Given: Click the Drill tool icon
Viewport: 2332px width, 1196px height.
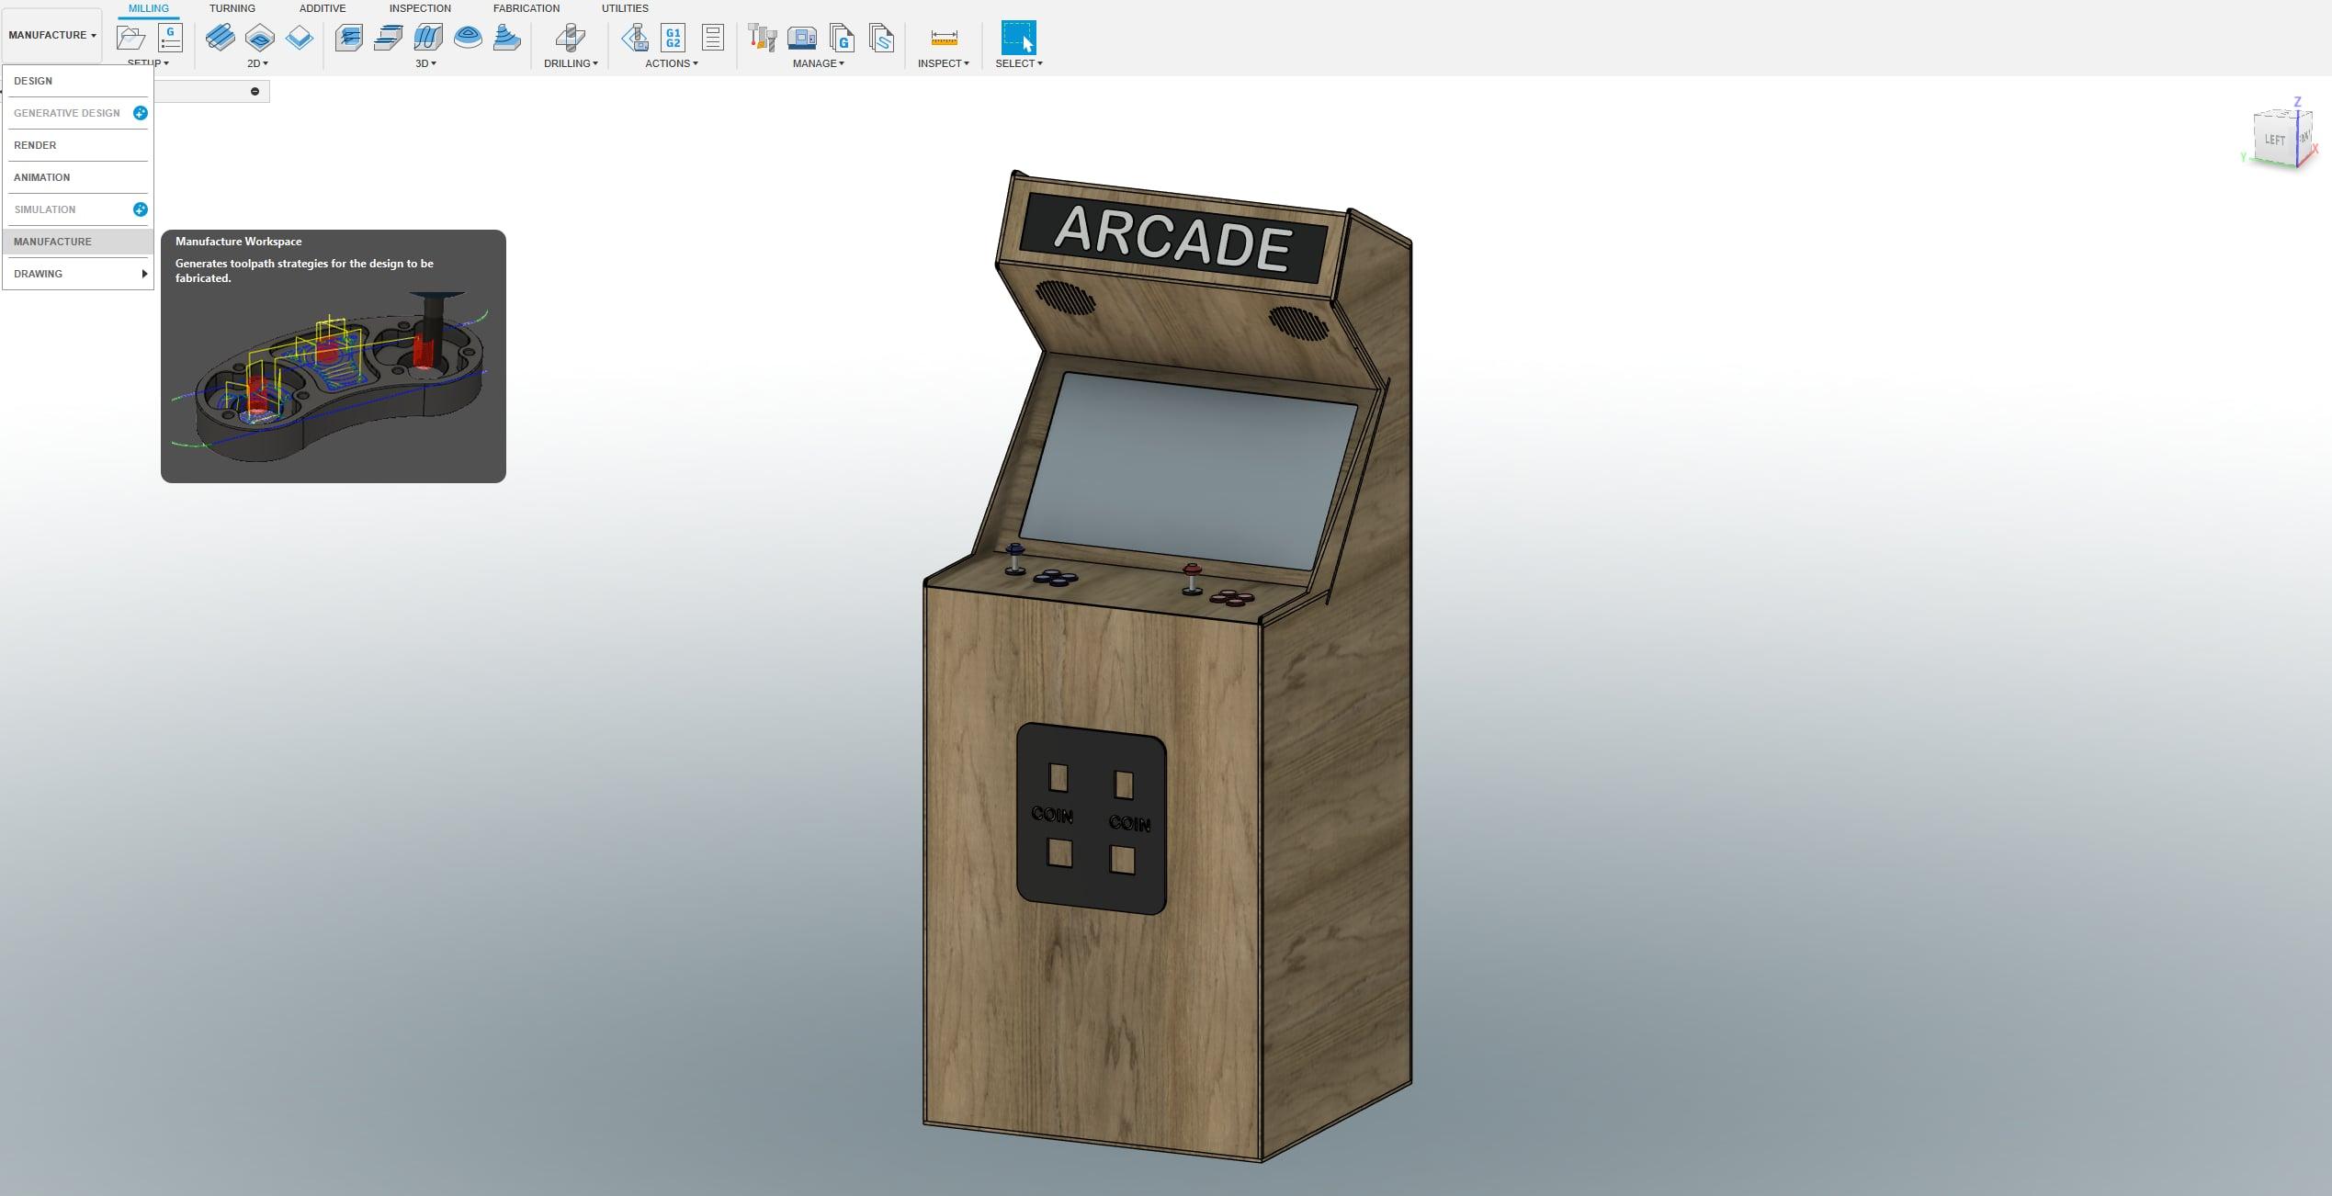Looking at the screenshot, I should tap(571, 38).
